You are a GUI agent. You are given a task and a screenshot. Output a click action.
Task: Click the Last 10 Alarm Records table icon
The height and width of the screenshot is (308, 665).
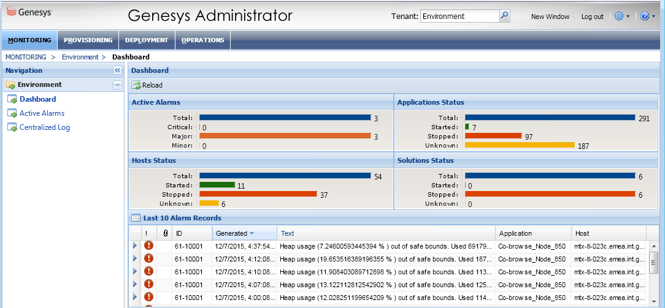coord(136,219)
